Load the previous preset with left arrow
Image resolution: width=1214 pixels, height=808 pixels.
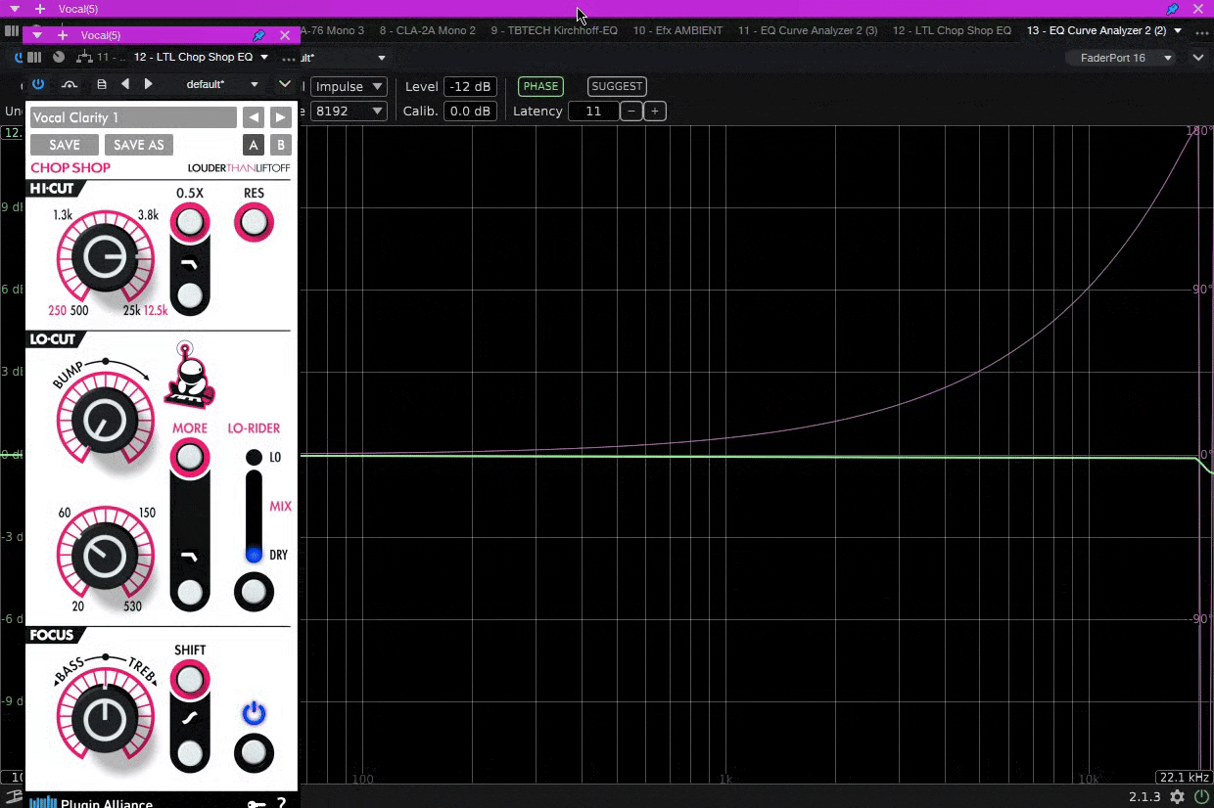[254, 117]
